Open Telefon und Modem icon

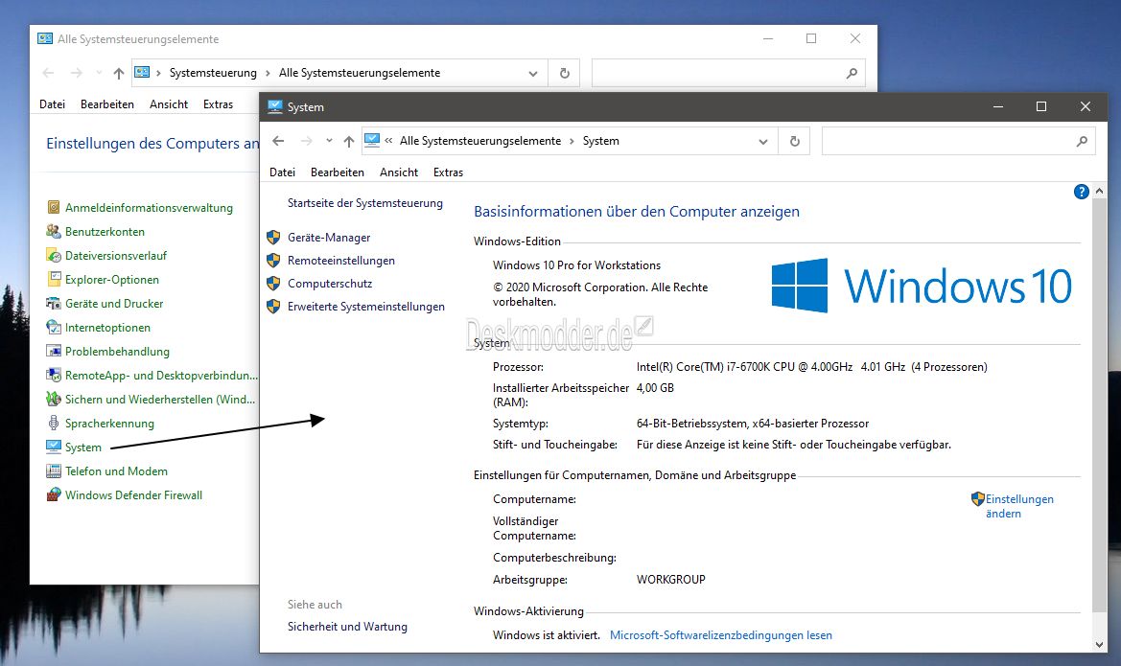point(54,471)
